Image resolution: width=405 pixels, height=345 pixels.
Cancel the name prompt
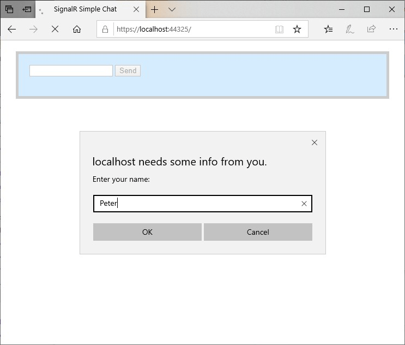coord(258,232)
